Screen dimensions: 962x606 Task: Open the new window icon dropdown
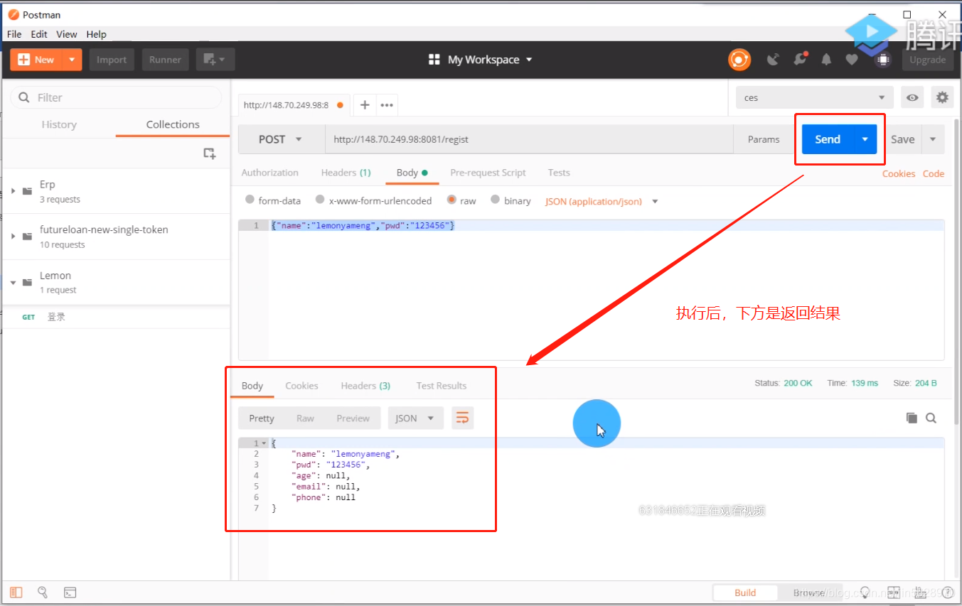tap(215, 60)
